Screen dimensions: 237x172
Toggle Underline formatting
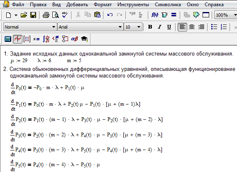point(169,27)
